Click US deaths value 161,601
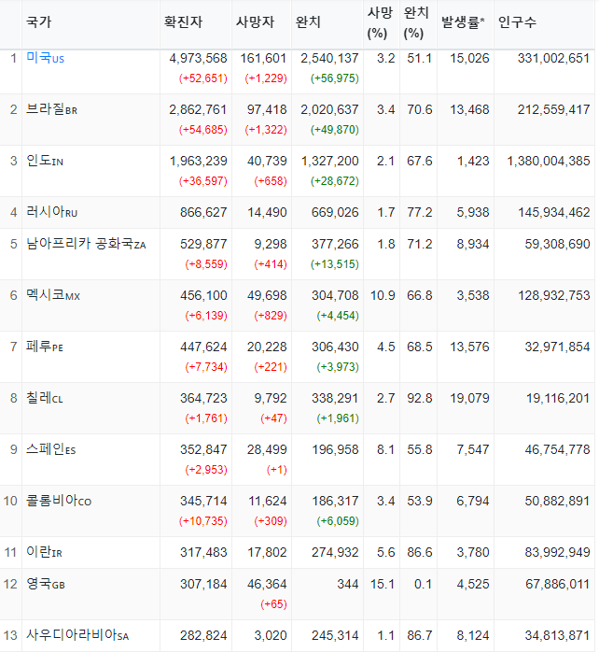This screenshot has width=599, height=652. coord(263,58)
